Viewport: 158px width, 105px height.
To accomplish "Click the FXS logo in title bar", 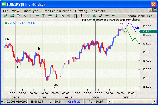I will click(x=4, y=4).
